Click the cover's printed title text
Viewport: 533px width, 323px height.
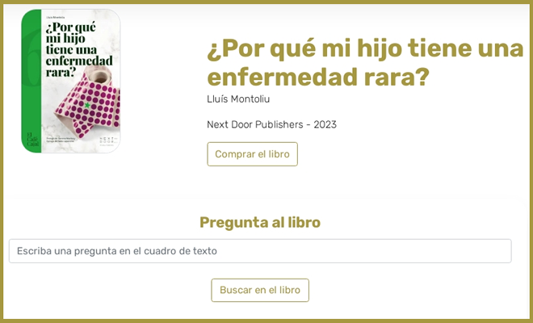[x=79, y=49]
